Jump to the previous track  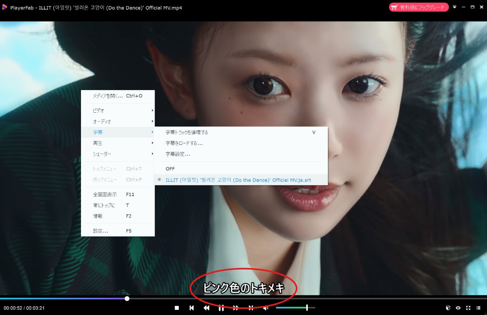point(191,308)
